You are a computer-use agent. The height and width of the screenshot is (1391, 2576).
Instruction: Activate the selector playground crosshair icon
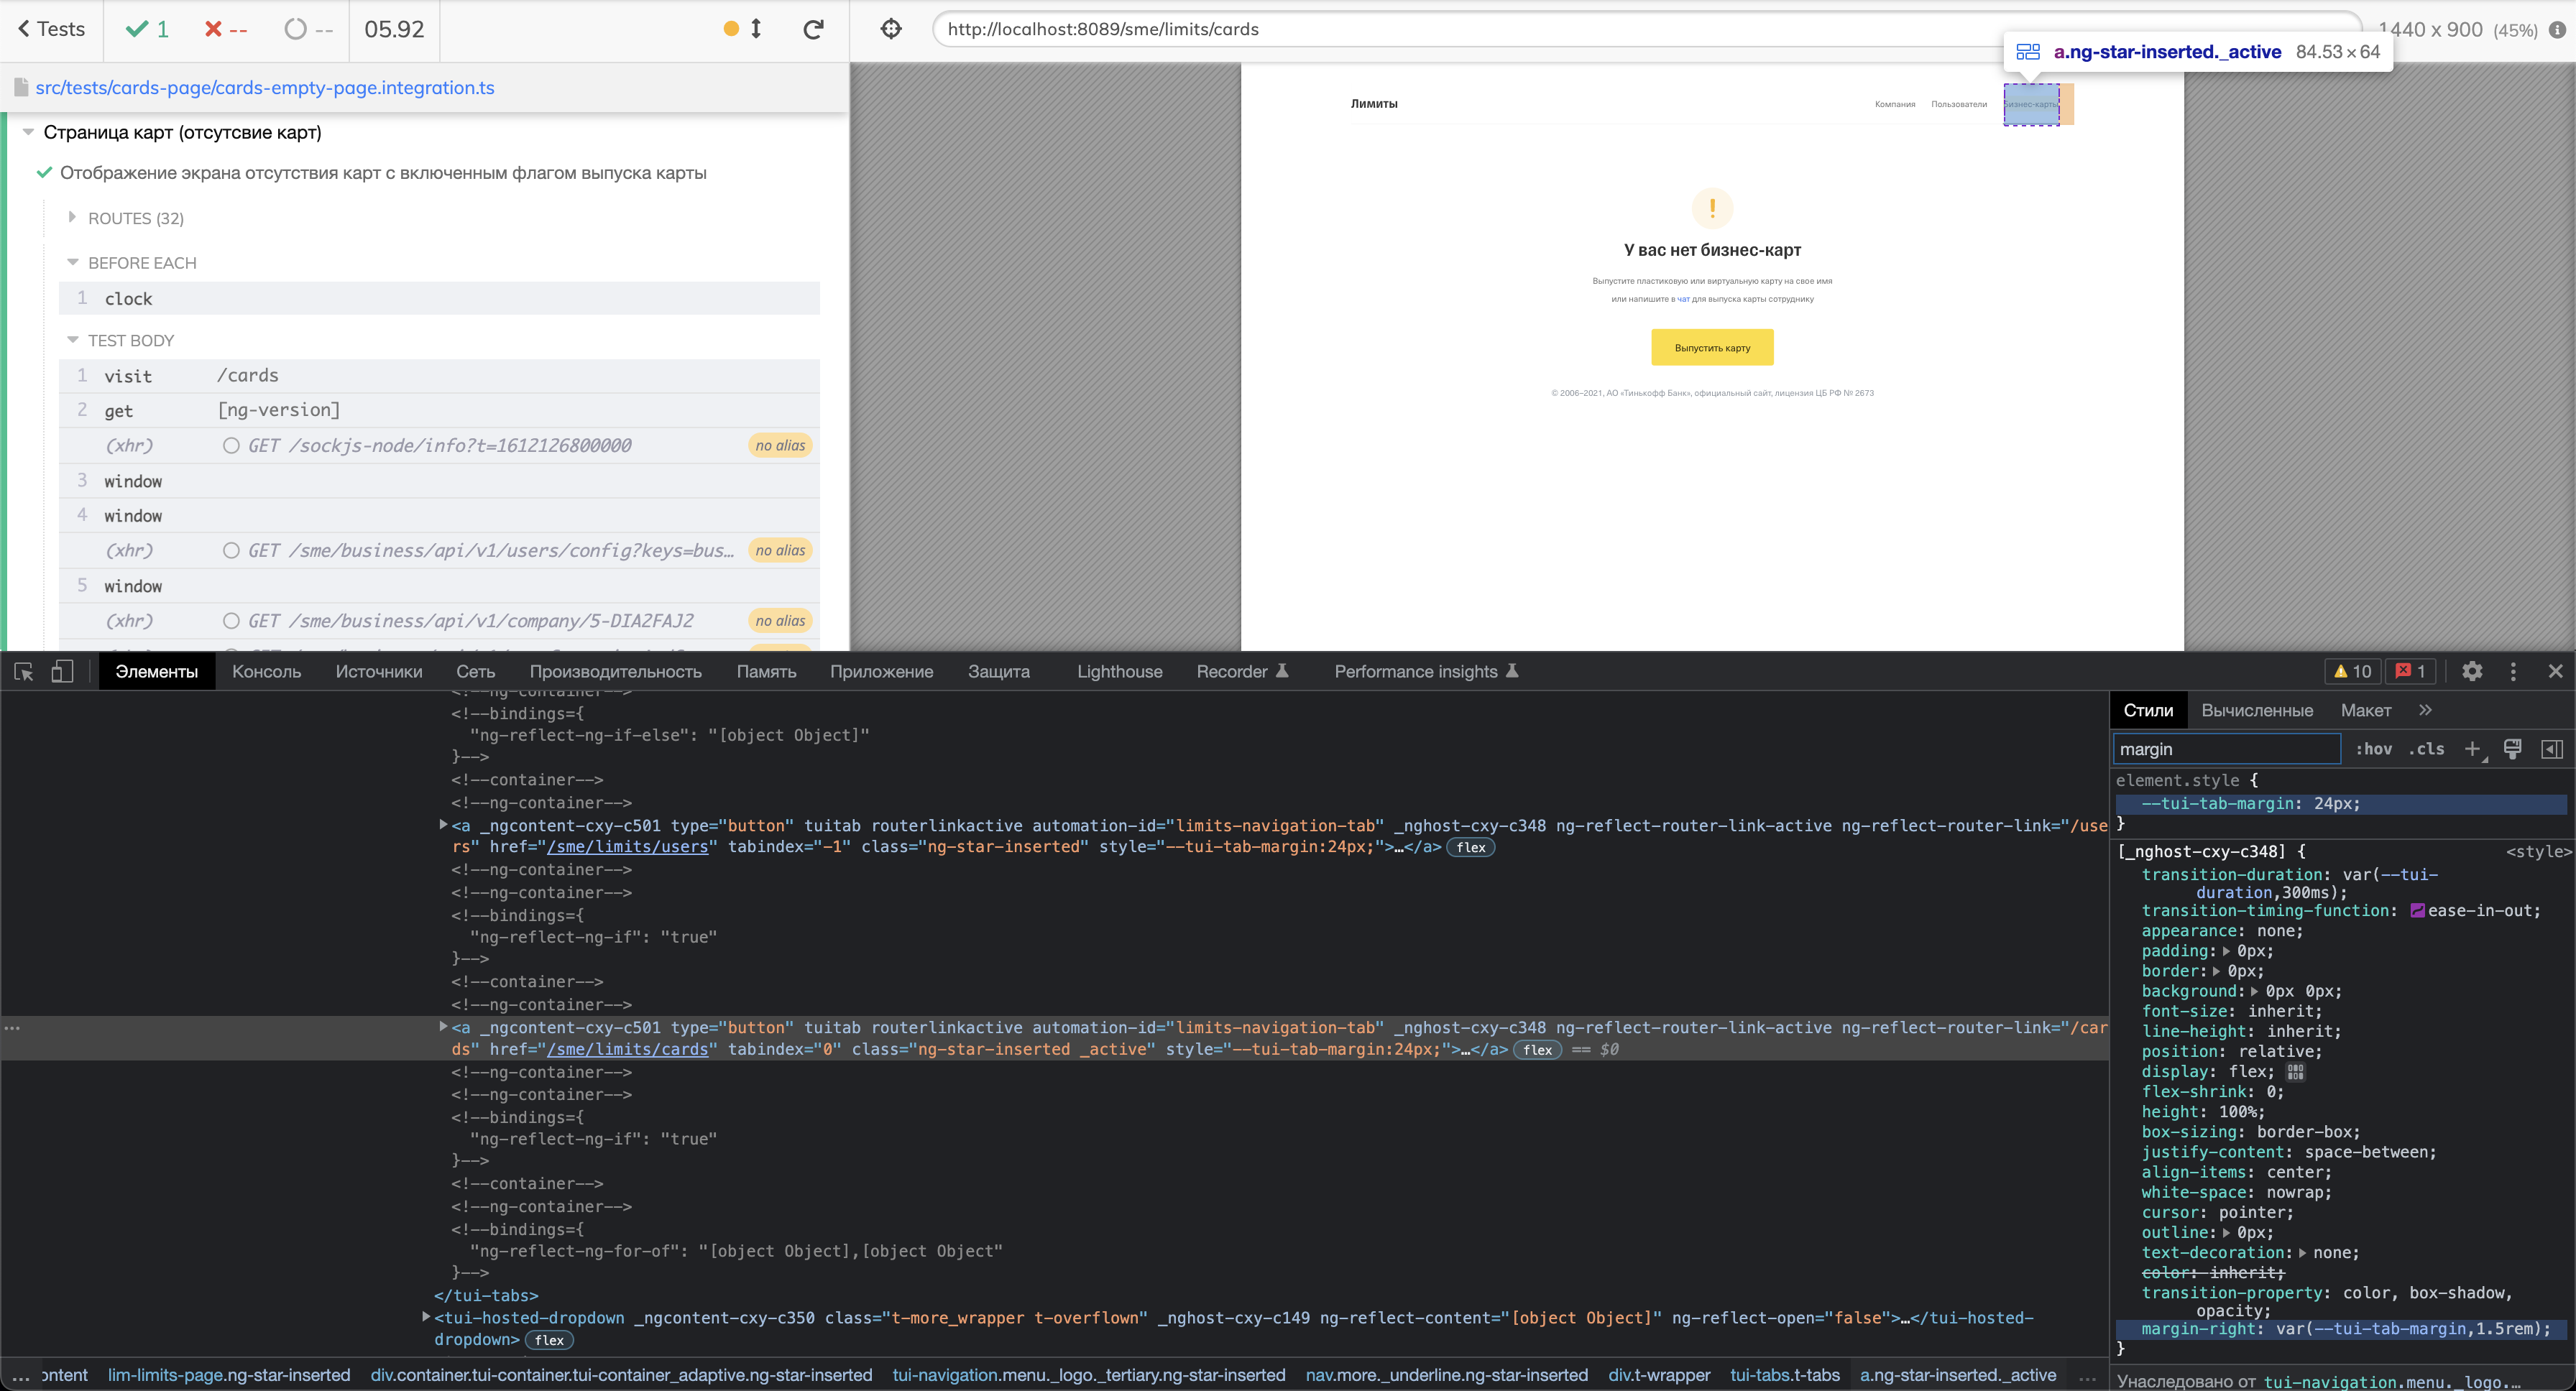(x=890, y=29)
